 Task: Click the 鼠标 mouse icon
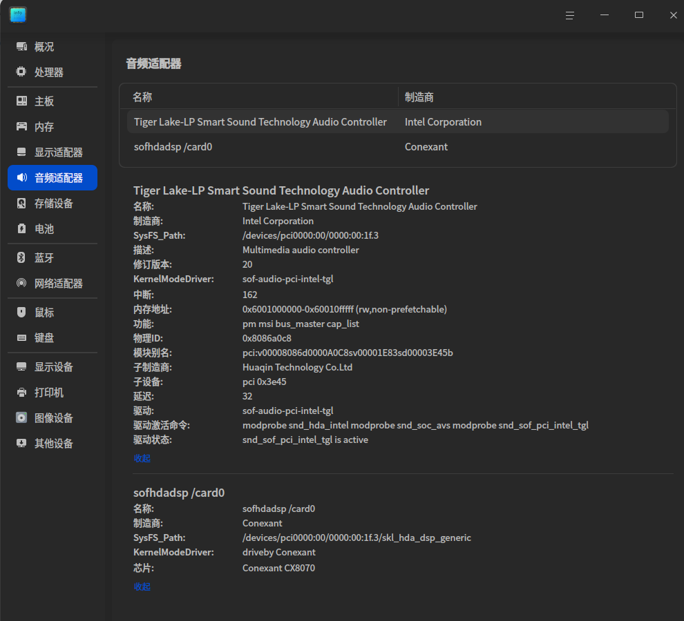(21, 312)
